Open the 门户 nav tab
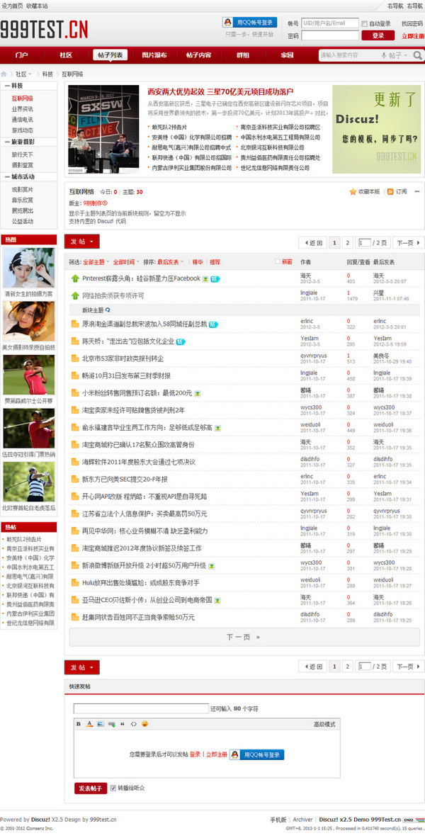The width and height of the screenshot is (425, 838). 22,55
